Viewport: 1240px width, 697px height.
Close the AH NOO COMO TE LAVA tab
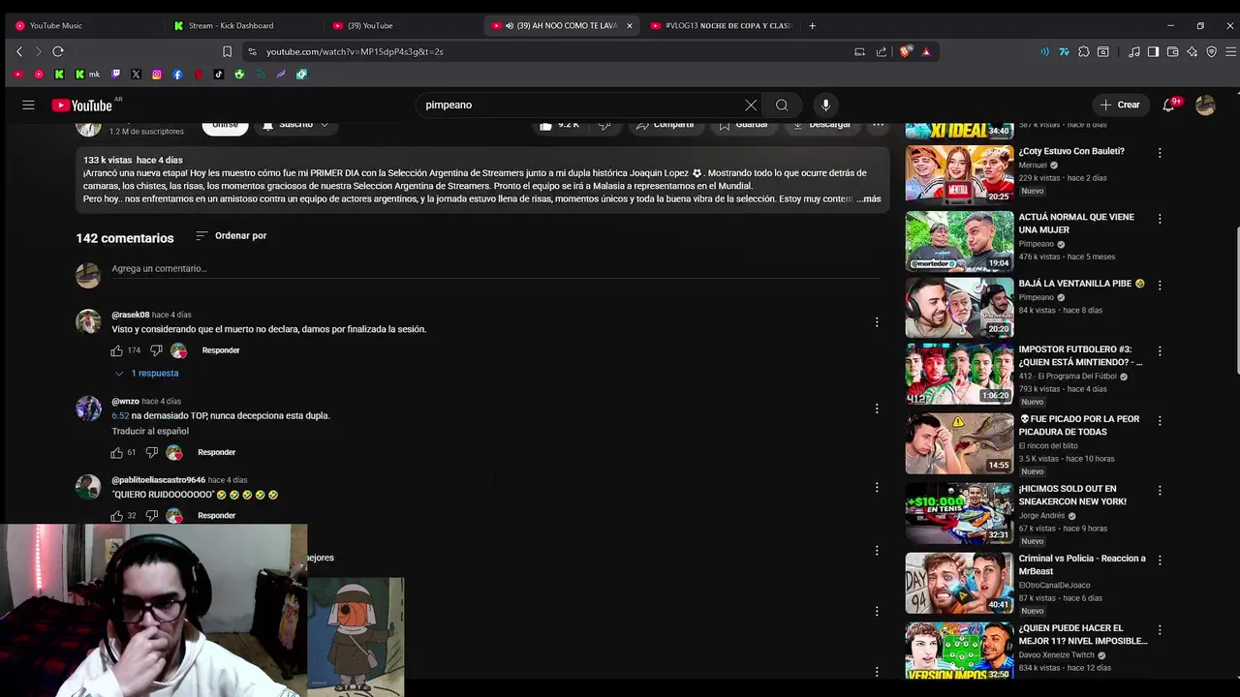tap(629, 25)
